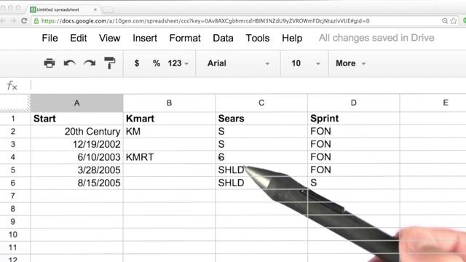Viewport: 466px width, 262px height.
Task: Go forward in the browser
Action: [13, 21]
